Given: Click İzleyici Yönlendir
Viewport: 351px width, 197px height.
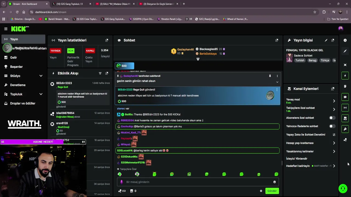Looking at the screenshot, I should (297, 159).
